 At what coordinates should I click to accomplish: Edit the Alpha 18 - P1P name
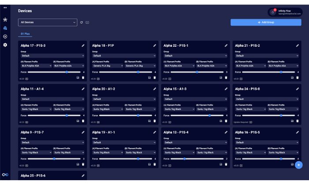tap(154, 46)
